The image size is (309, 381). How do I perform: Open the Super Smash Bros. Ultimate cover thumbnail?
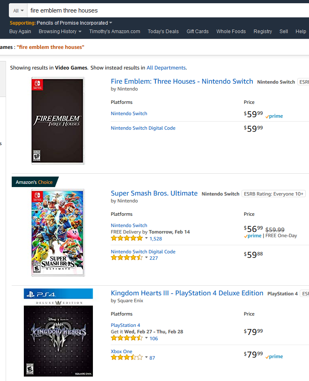coord(58,233)
